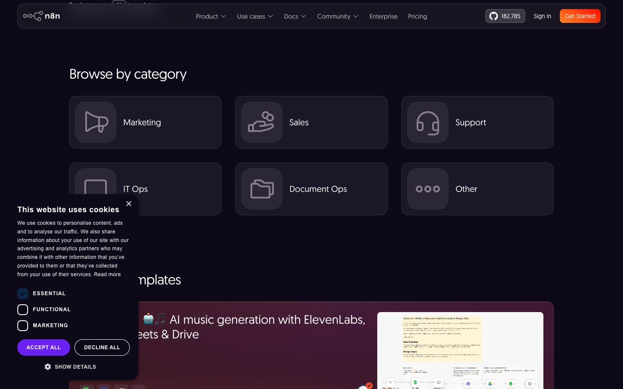Click the Show Details gear icon
The height and width of the screenshot is (389, 623).
click(x=48, y=367)
